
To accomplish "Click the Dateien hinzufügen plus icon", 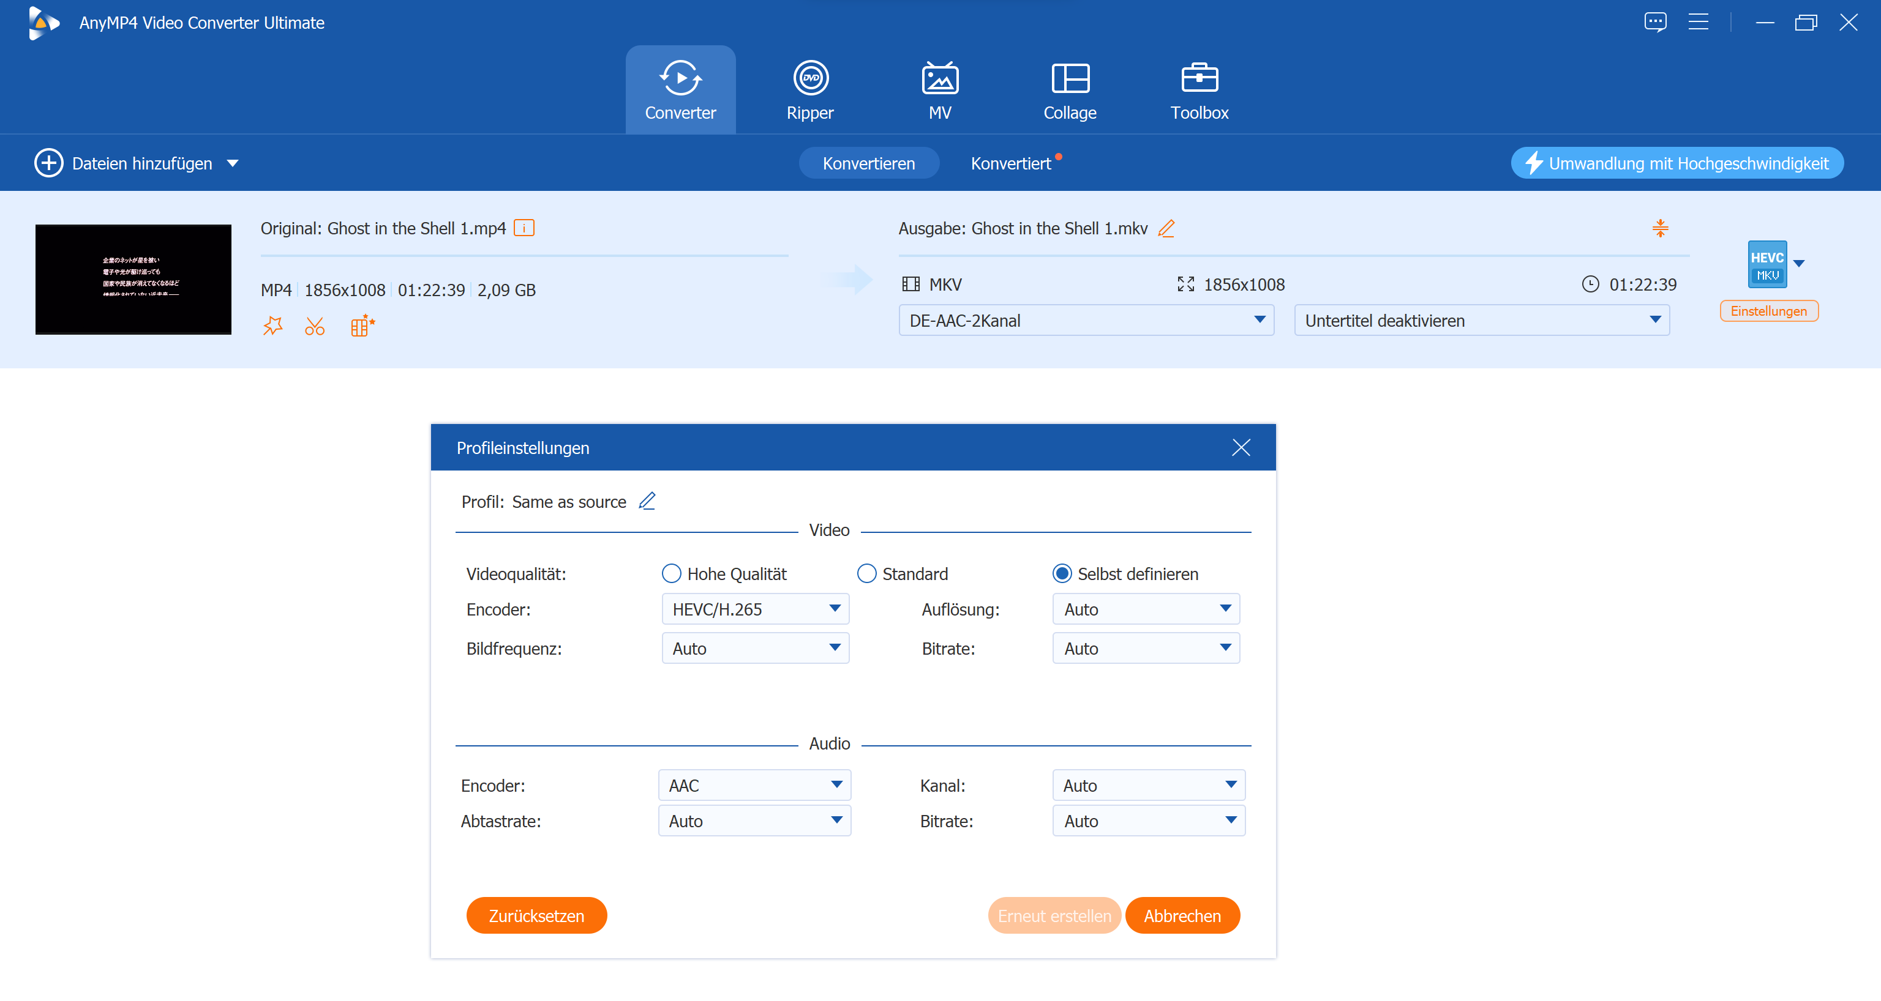I will pos(49,163).
